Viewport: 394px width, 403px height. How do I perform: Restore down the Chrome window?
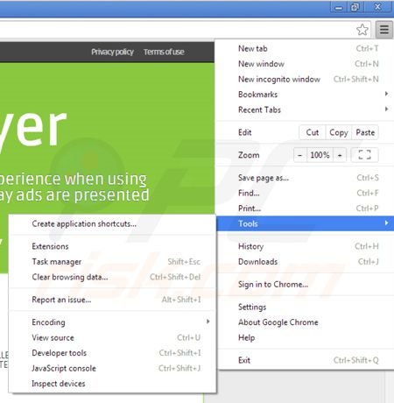click(x=355, y=7)
